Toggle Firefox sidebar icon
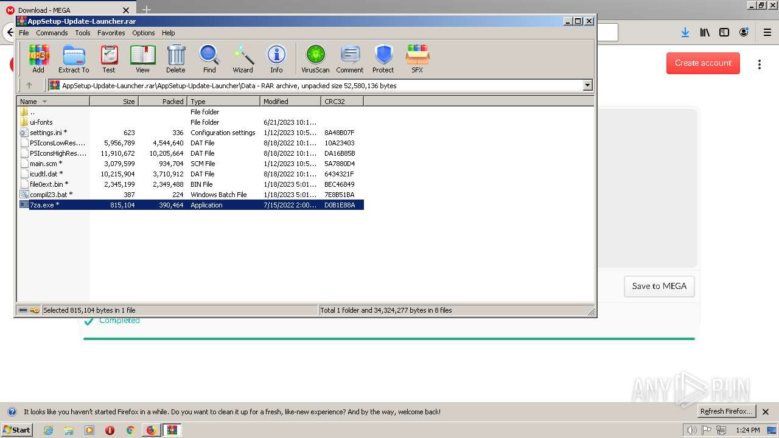 (724, 33)
